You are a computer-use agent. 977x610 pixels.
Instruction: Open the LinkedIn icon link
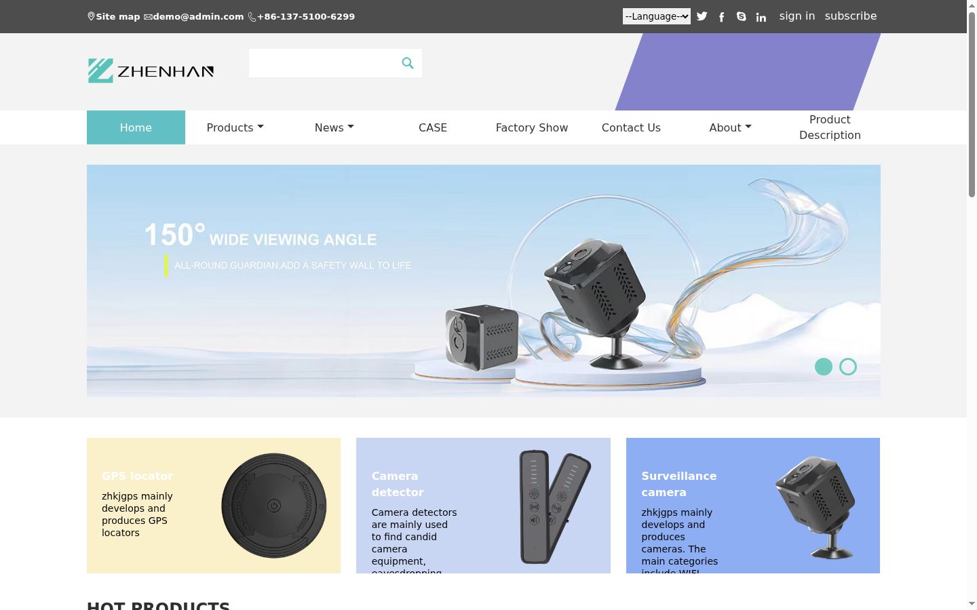pyautogui.click(x=761, y=17)
